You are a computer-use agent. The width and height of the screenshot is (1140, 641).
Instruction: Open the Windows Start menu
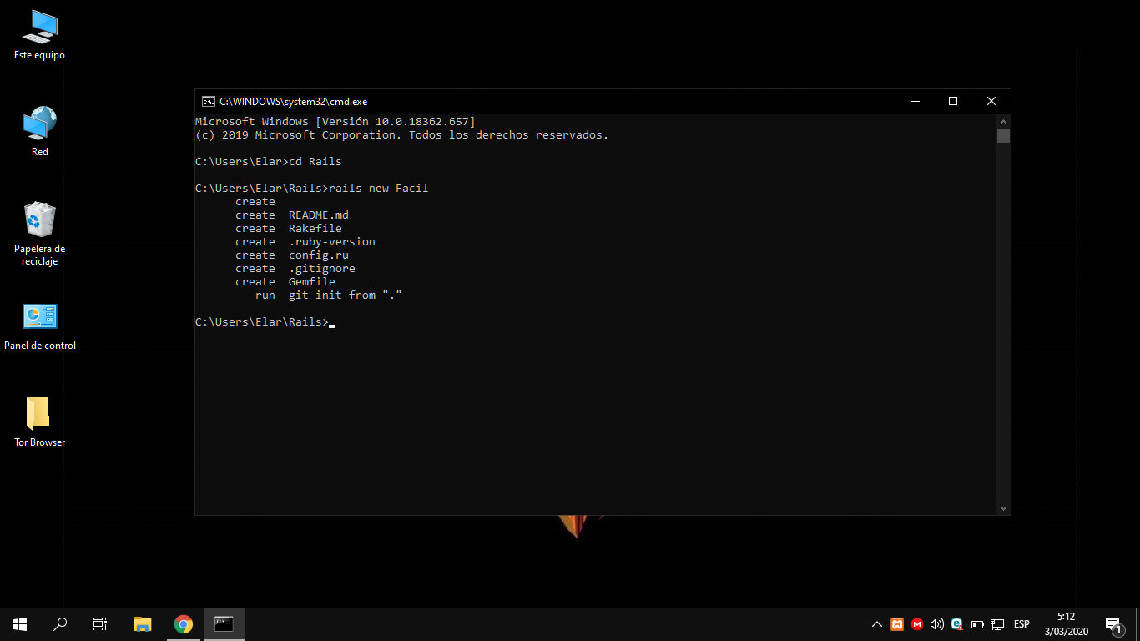pyautogui.click(x=20, y=624)
